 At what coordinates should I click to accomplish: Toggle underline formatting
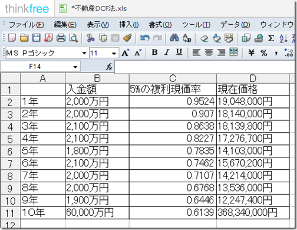coord(179,52)
